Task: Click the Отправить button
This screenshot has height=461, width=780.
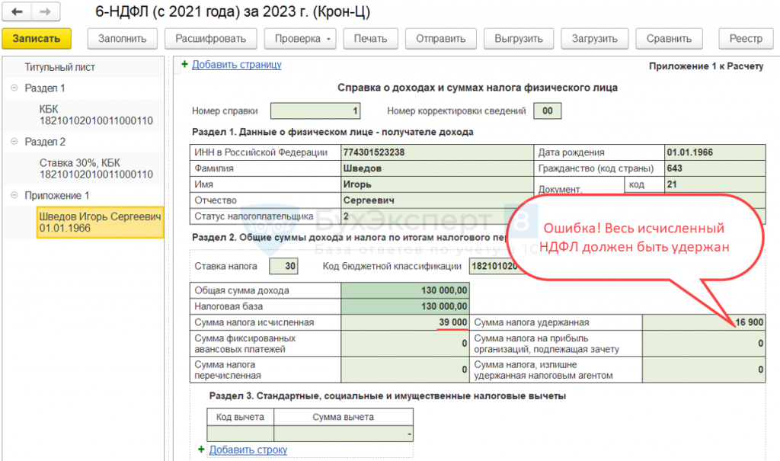Action: pos(441,39)
